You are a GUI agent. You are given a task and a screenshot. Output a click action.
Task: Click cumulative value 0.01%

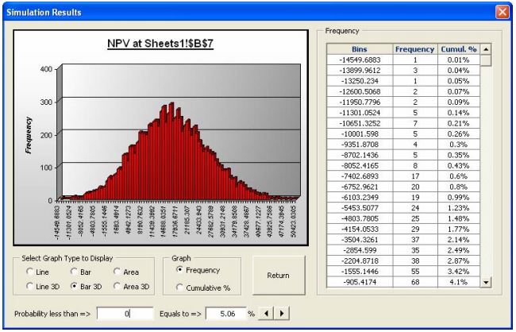(x=459, y=60)
